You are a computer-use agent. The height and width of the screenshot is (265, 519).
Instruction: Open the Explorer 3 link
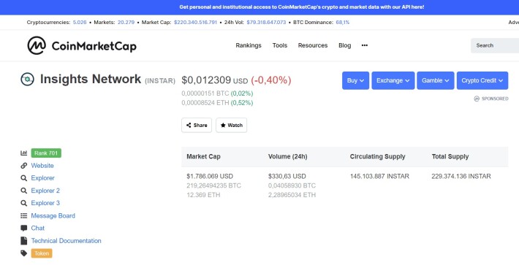coord(45,203)
